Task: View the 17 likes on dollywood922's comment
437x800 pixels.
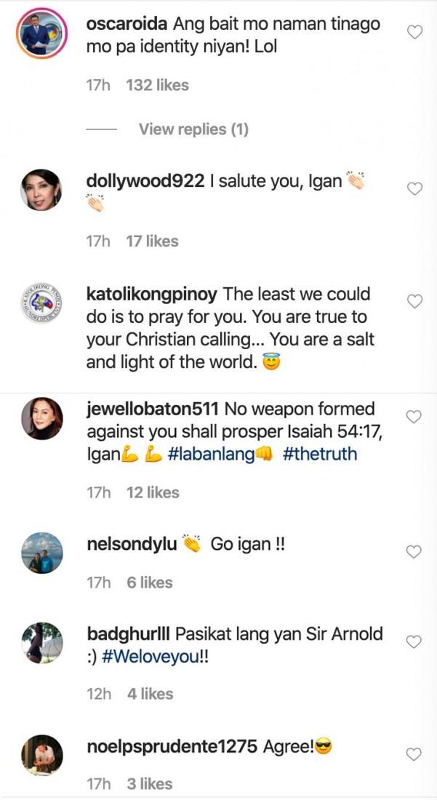Action: tap(152, 241)
